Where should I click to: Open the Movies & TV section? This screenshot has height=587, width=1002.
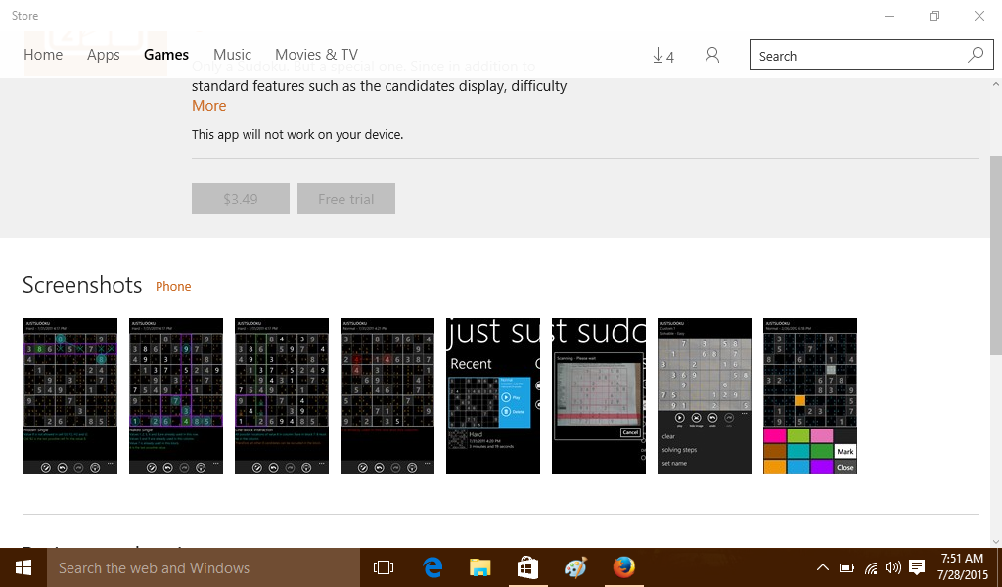316,55
